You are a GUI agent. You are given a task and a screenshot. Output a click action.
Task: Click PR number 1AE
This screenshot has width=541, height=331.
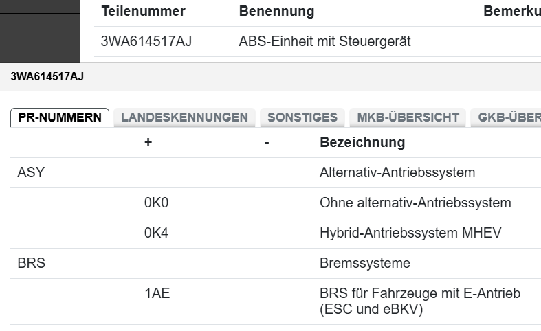pyautogui.click(x=157, y=294)
